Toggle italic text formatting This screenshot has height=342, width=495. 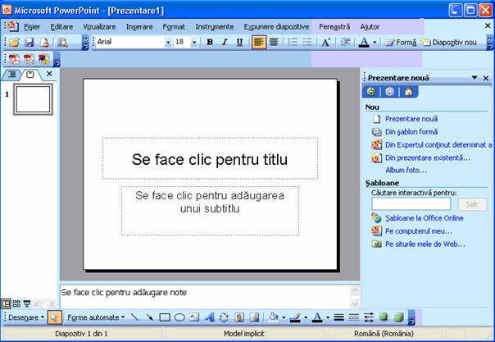225,42
